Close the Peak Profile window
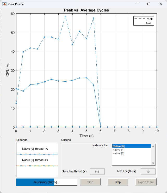167x193 pixels. (x=160, y=4)
